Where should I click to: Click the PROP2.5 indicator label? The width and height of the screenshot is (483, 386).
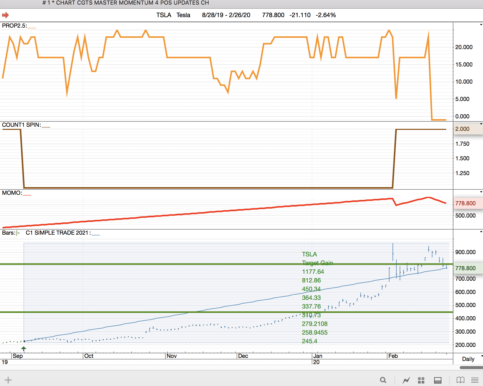(15, 26)
